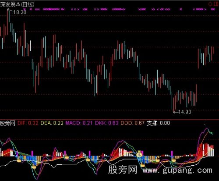
Task: Select the DDD: 0.67 value
Action: [132, 123]
